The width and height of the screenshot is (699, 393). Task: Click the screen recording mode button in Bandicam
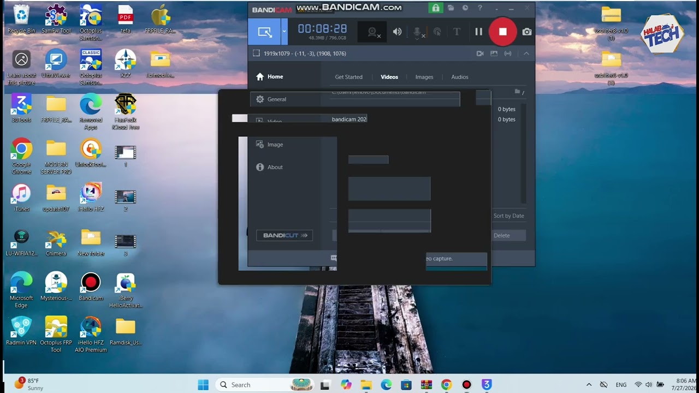pyautogui.click(x=265, y=32)
